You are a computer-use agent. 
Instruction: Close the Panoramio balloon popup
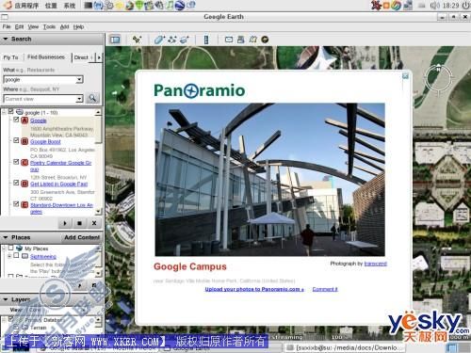(x=405, y=75)
